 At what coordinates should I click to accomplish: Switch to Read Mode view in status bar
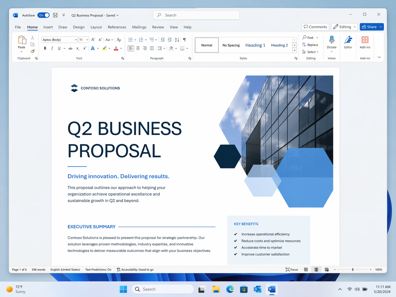click(306, 270)
